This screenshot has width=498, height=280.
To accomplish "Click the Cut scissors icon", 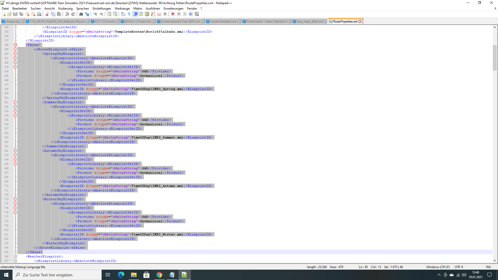I will coord(47,14).
